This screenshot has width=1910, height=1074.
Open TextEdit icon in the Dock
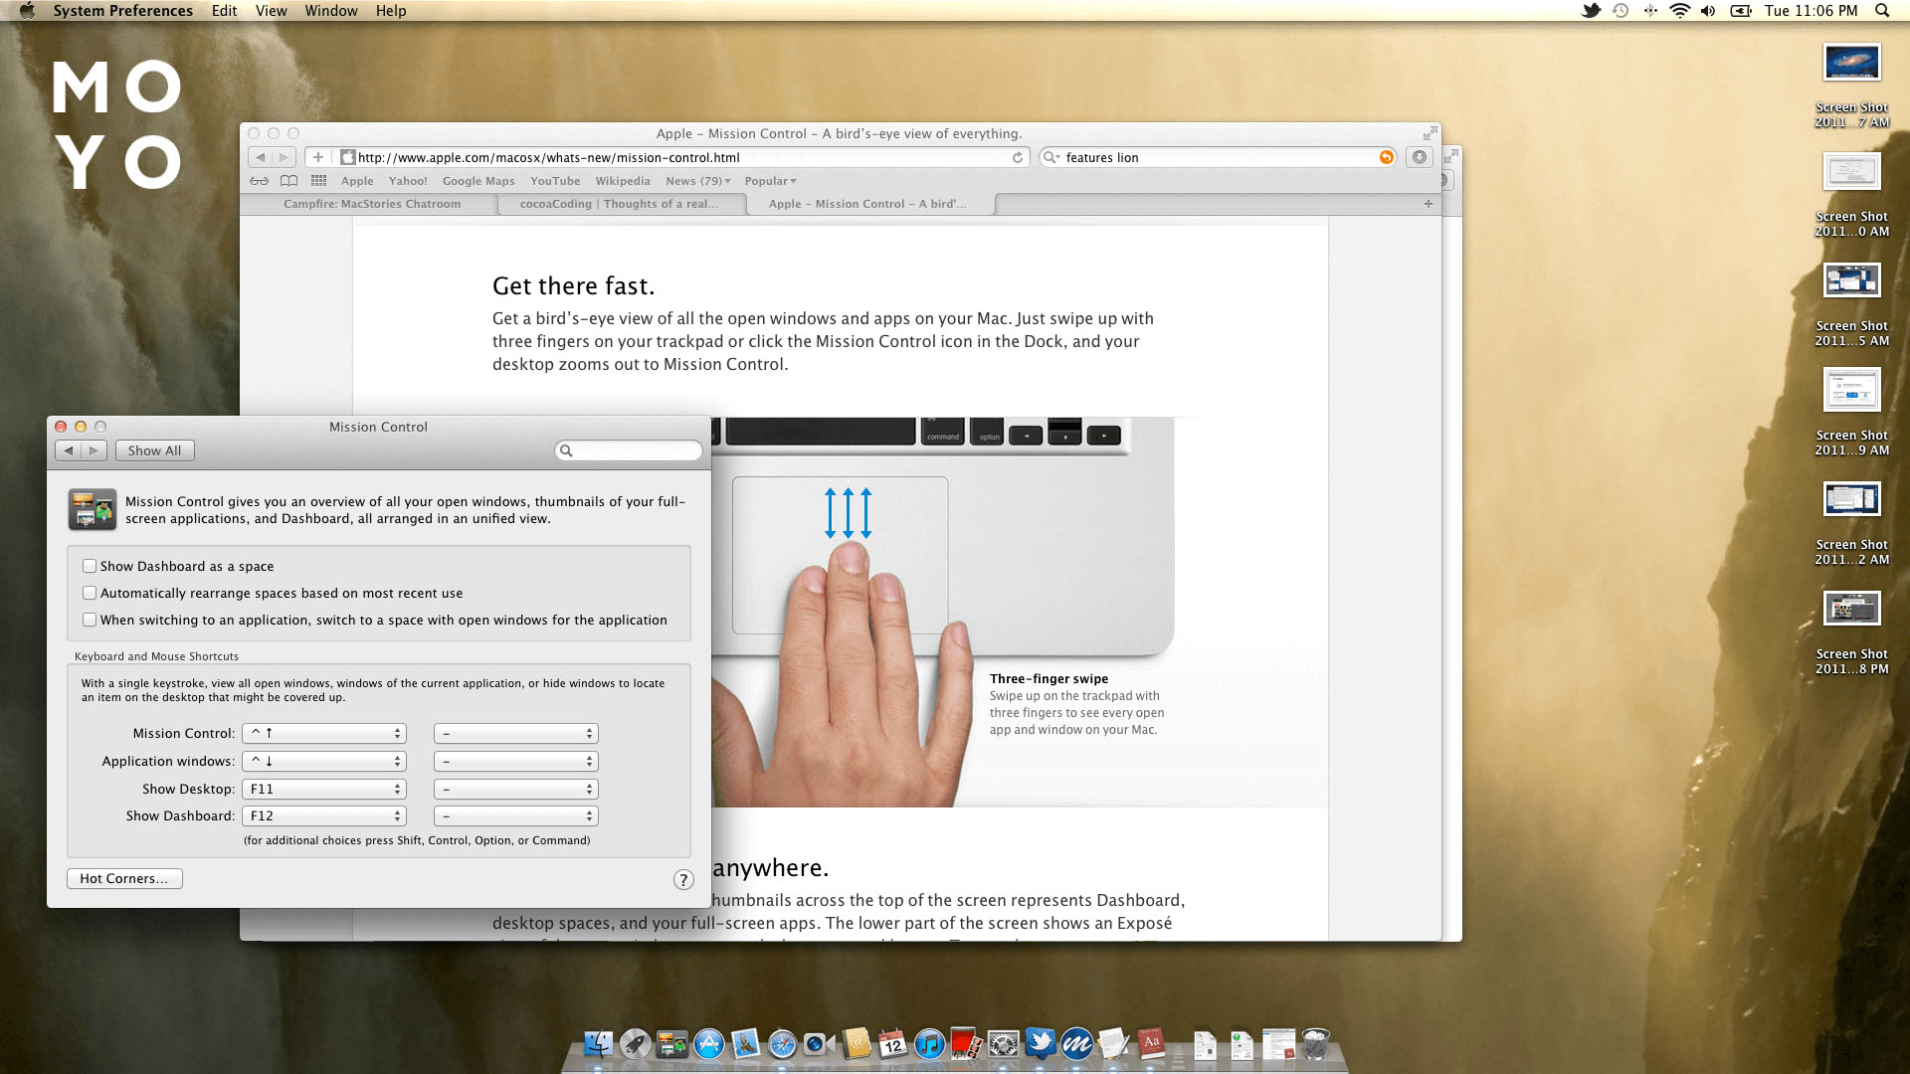1114,1044
